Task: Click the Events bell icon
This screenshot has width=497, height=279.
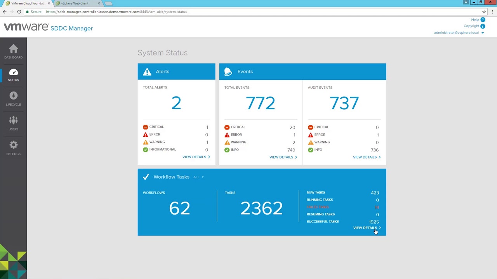Action: pos(228,72)
